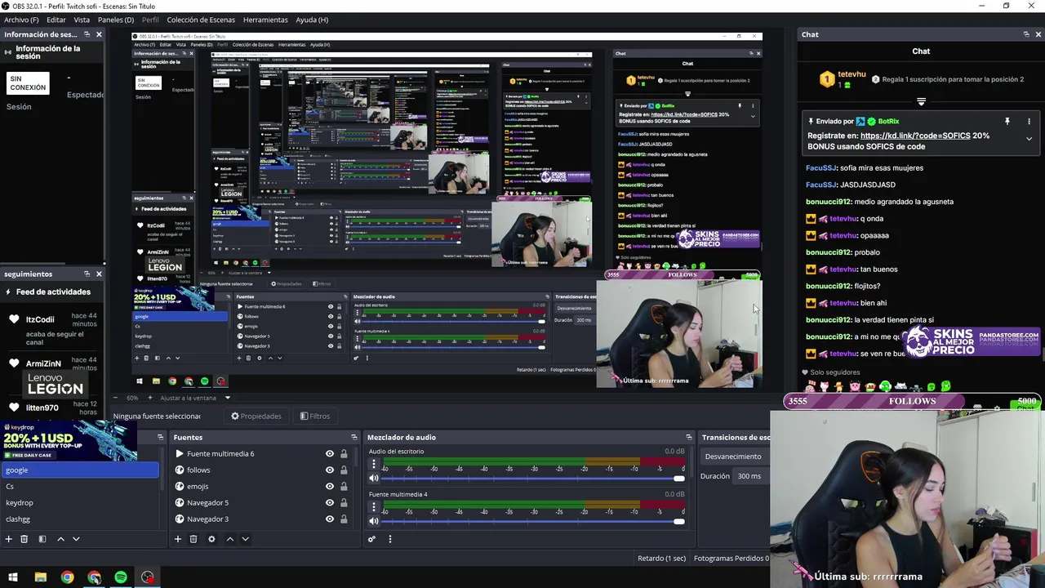The height and width of the screenshot is (588, 1045).
Task: Float the Mezclador de audio dock
Action: pos(689,438)
